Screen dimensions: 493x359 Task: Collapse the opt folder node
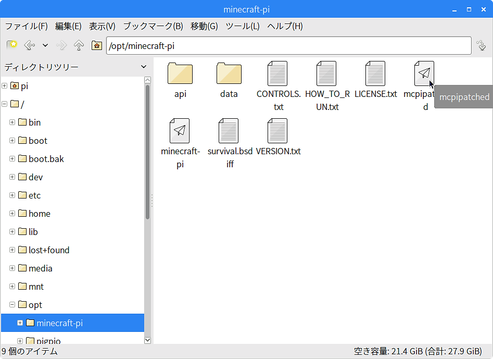point(12,305)
